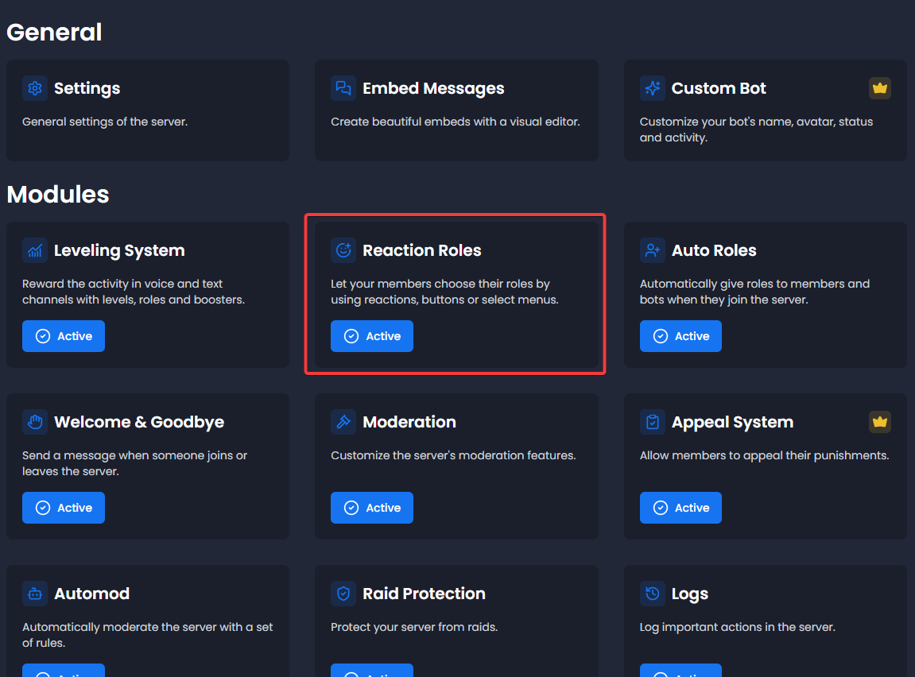Click the Welcome & Goodbye hand icon
Image resolution: width=915 pixels, height=677 pixels.
coord(35,422)
